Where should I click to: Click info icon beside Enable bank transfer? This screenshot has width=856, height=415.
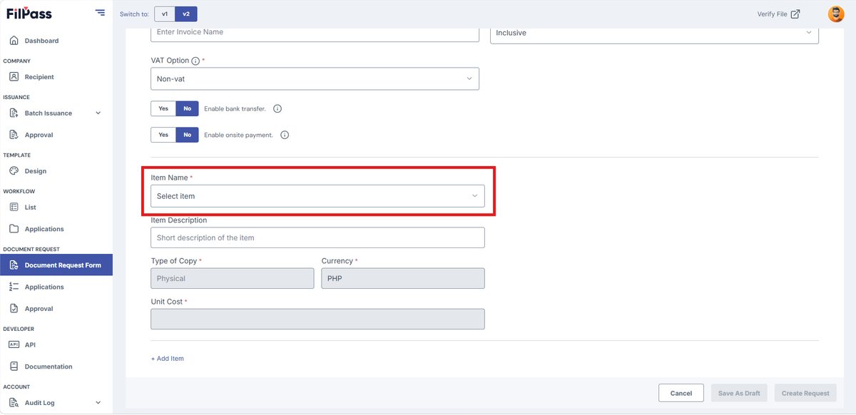277,109
